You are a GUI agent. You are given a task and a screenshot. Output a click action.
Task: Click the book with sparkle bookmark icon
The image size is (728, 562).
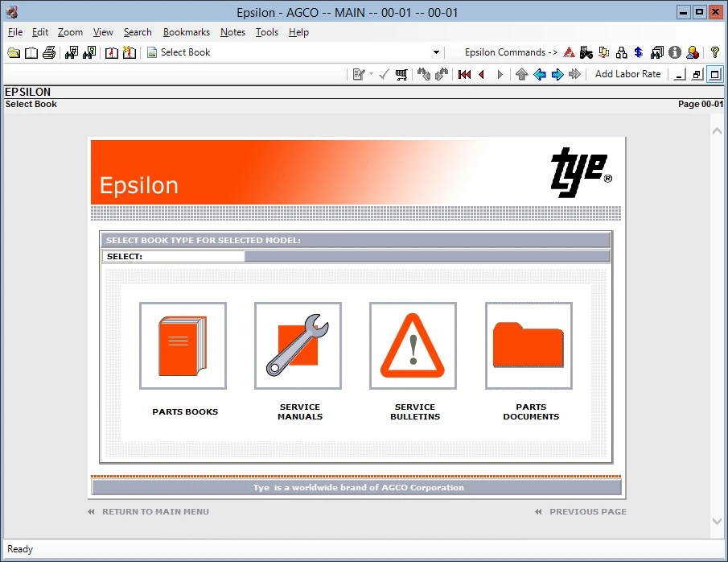coord(129,52)
